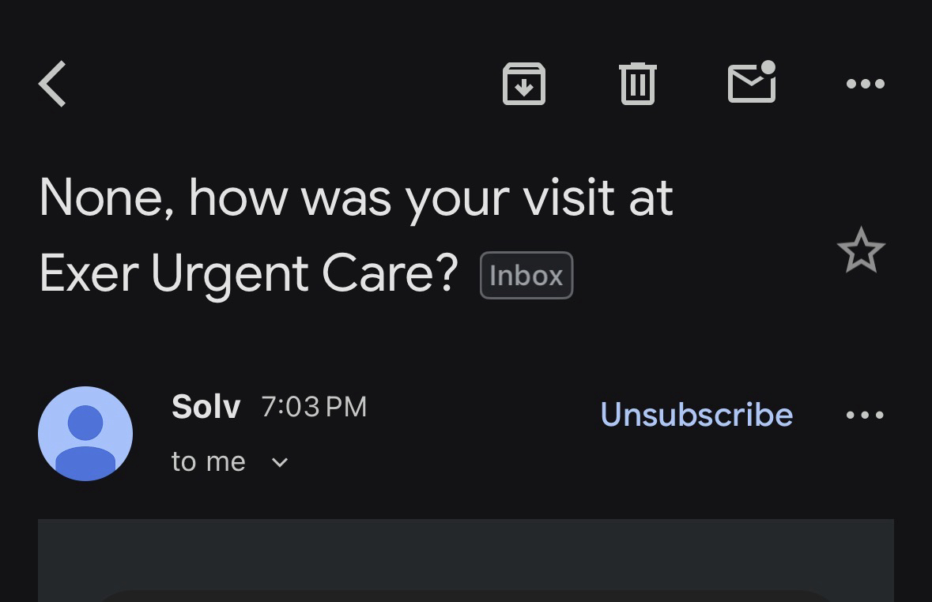Viewport: 932px width, 602px height.
Task: Tap the gray email body area
Action: click(x=466, y=553)
